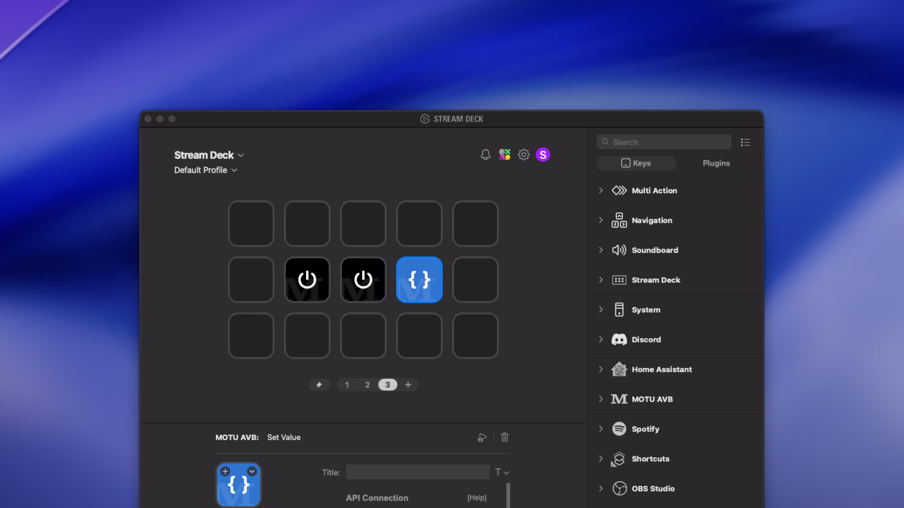Screen dimensions: 904x508
Task: Open the key icon preview dropdown arrow
Action: point(252,471)
